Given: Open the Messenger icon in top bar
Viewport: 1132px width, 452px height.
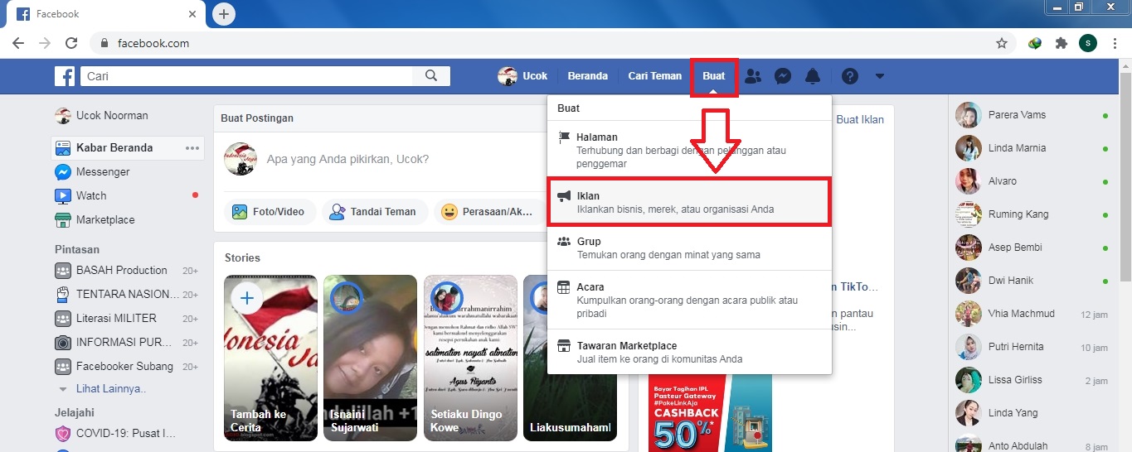Looking at the screenshot, I should pos(783,76).
